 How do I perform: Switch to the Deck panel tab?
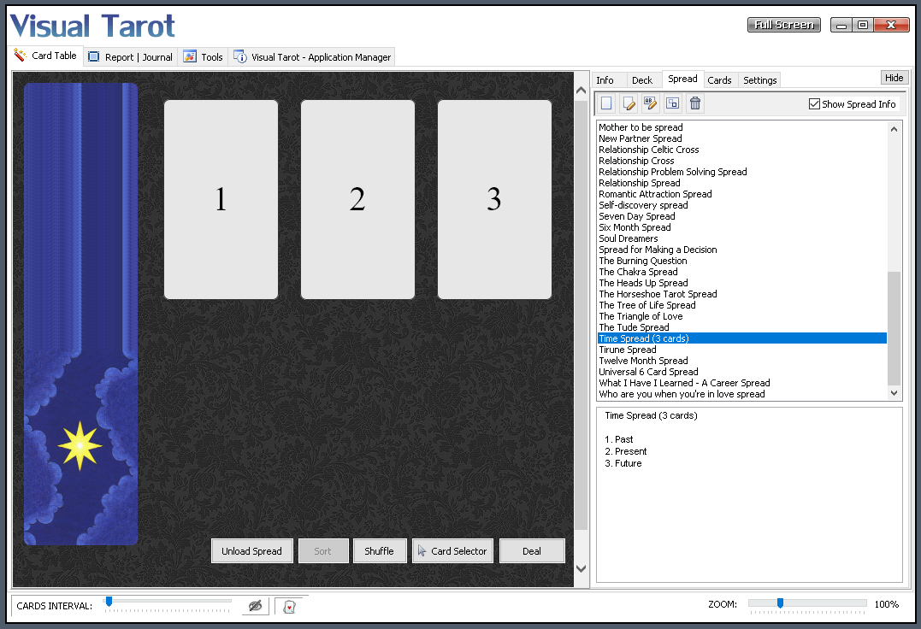(642, 80)
